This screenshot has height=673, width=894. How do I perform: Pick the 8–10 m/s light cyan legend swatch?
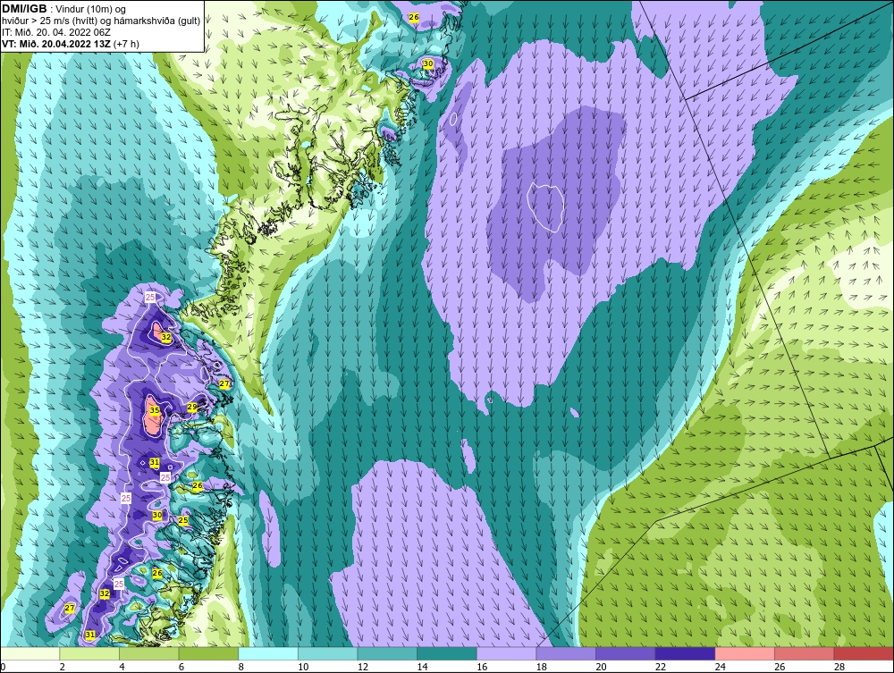point(268,653)
